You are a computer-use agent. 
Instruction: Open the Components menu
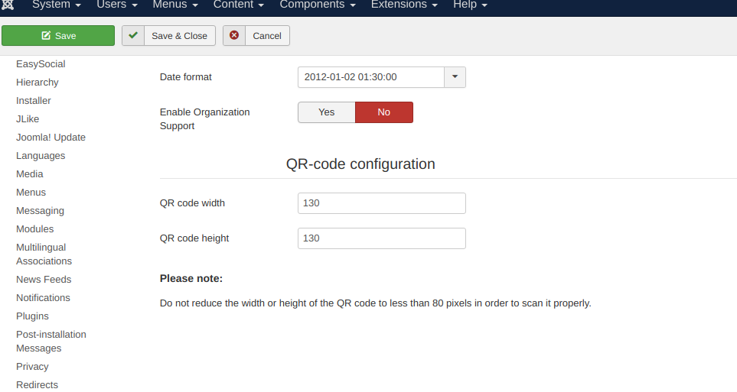tap(318, 5)
